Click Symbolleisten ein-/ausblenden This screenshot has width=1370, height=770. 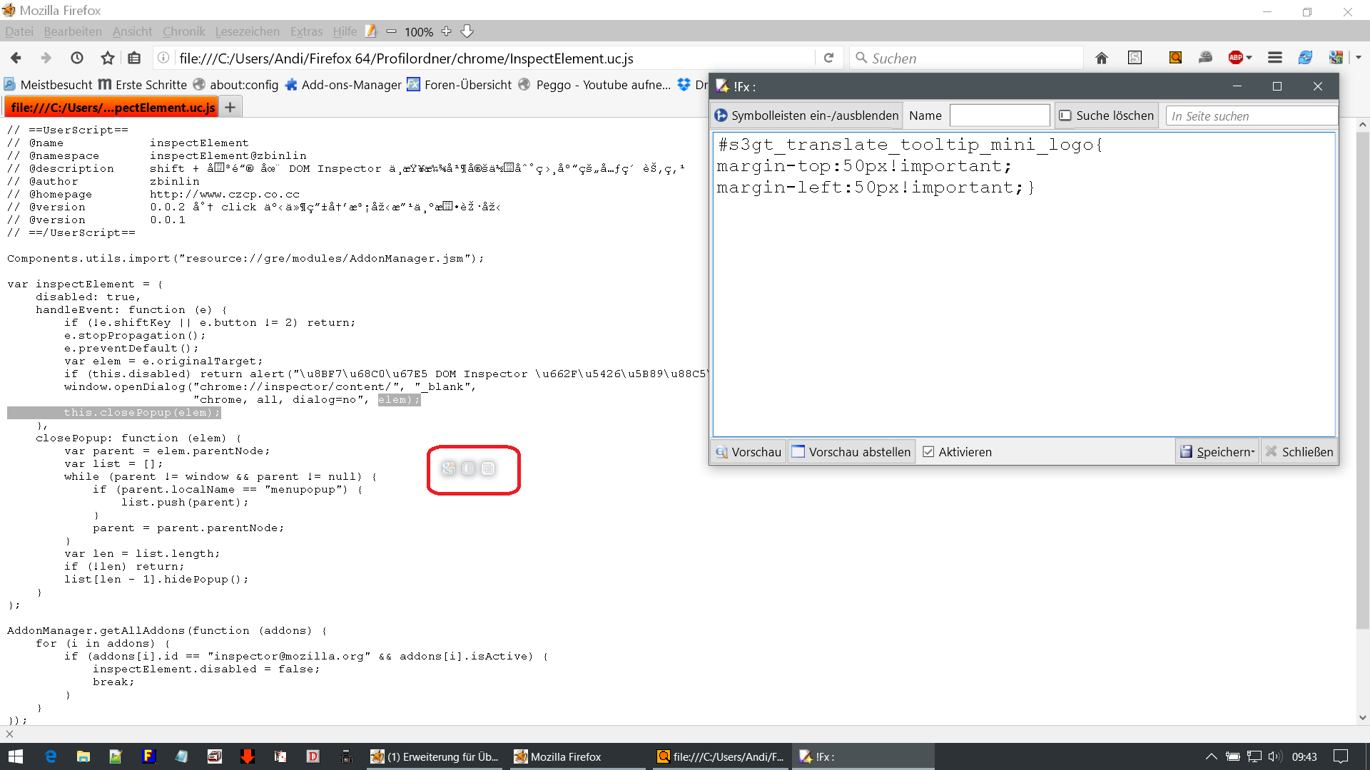click(x=807, y=115)
